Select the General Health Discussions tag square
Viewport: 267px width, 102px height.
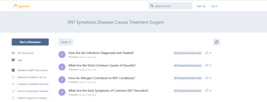coord(13,70)
